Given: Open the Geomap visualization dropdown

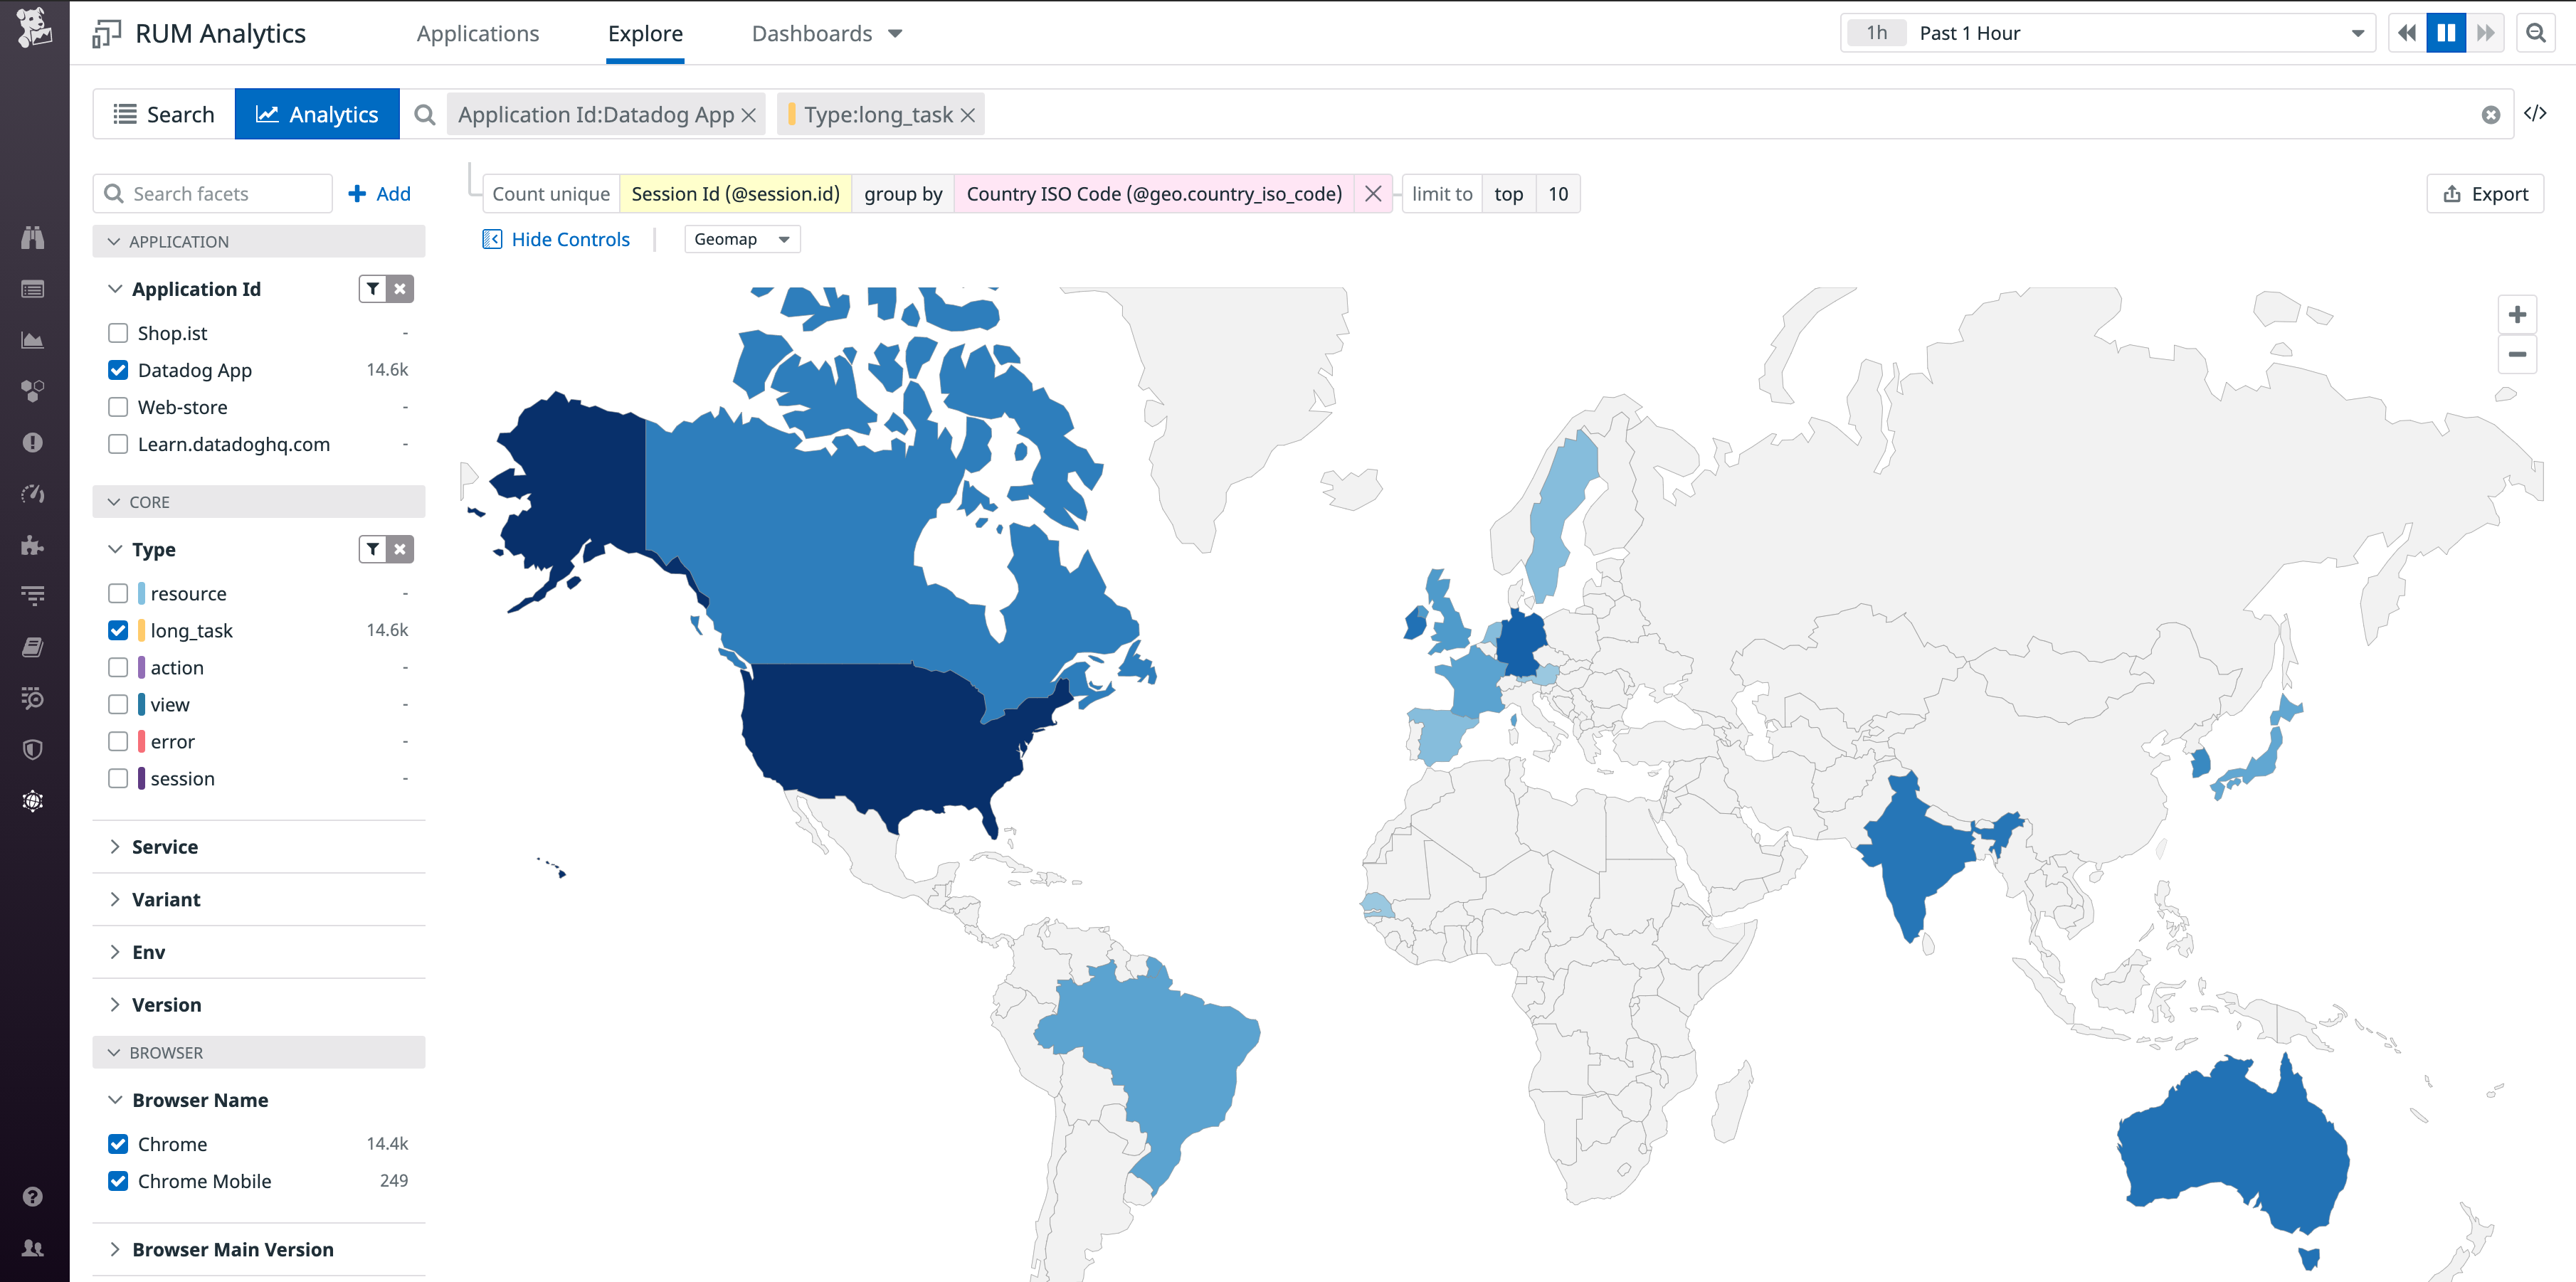Looking at the screenshot, I should [x=741, y=239].
